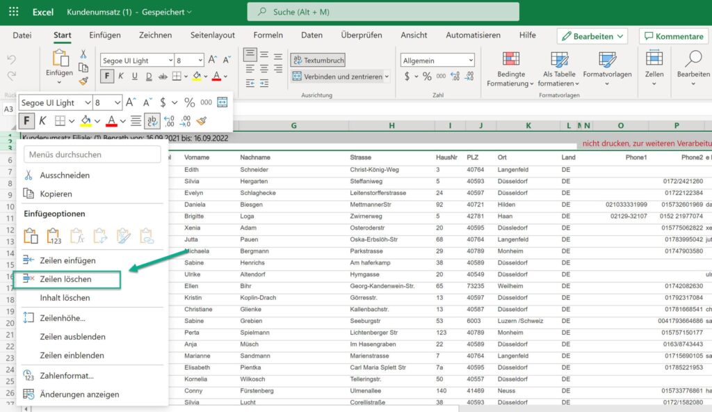Switch to the Formeln ribbon tab

[268, 35]
